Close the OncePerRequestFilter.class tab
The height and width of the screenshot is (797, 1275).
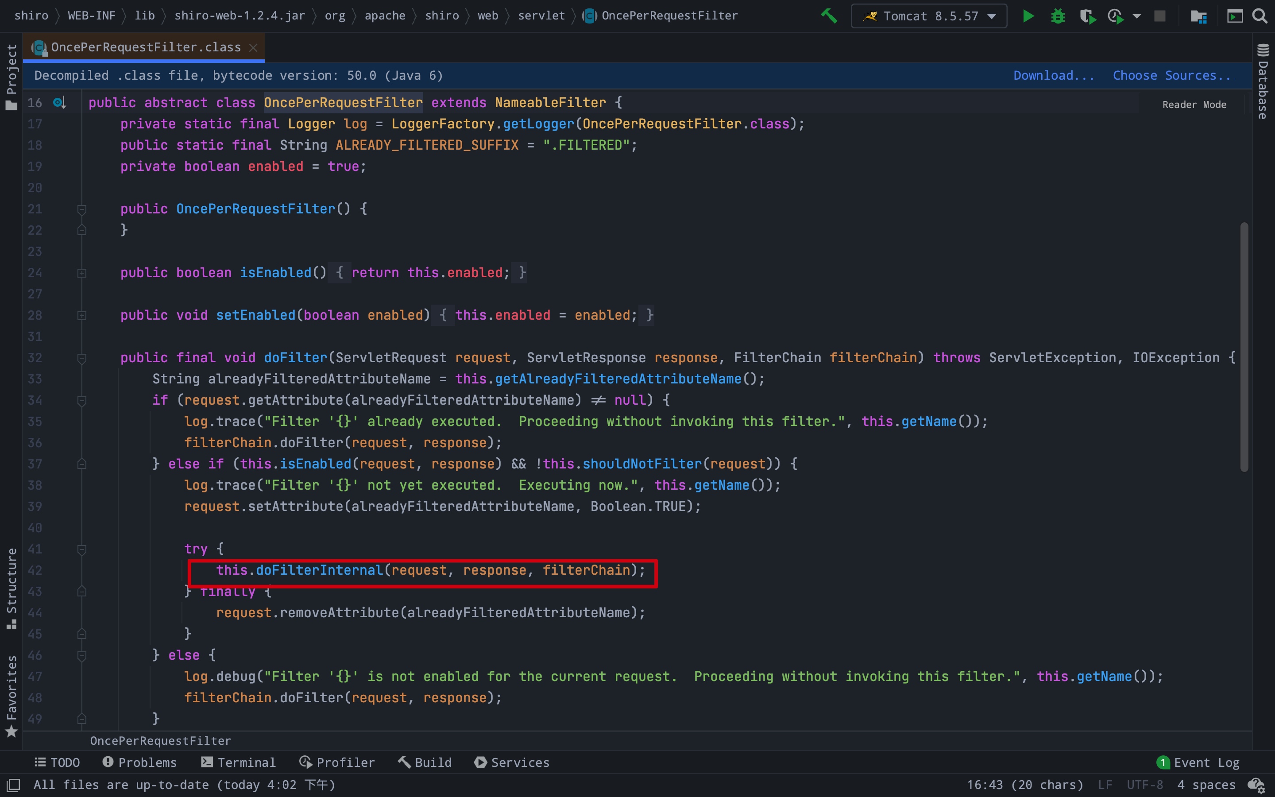pyautogui.click(x=253, y=47)
